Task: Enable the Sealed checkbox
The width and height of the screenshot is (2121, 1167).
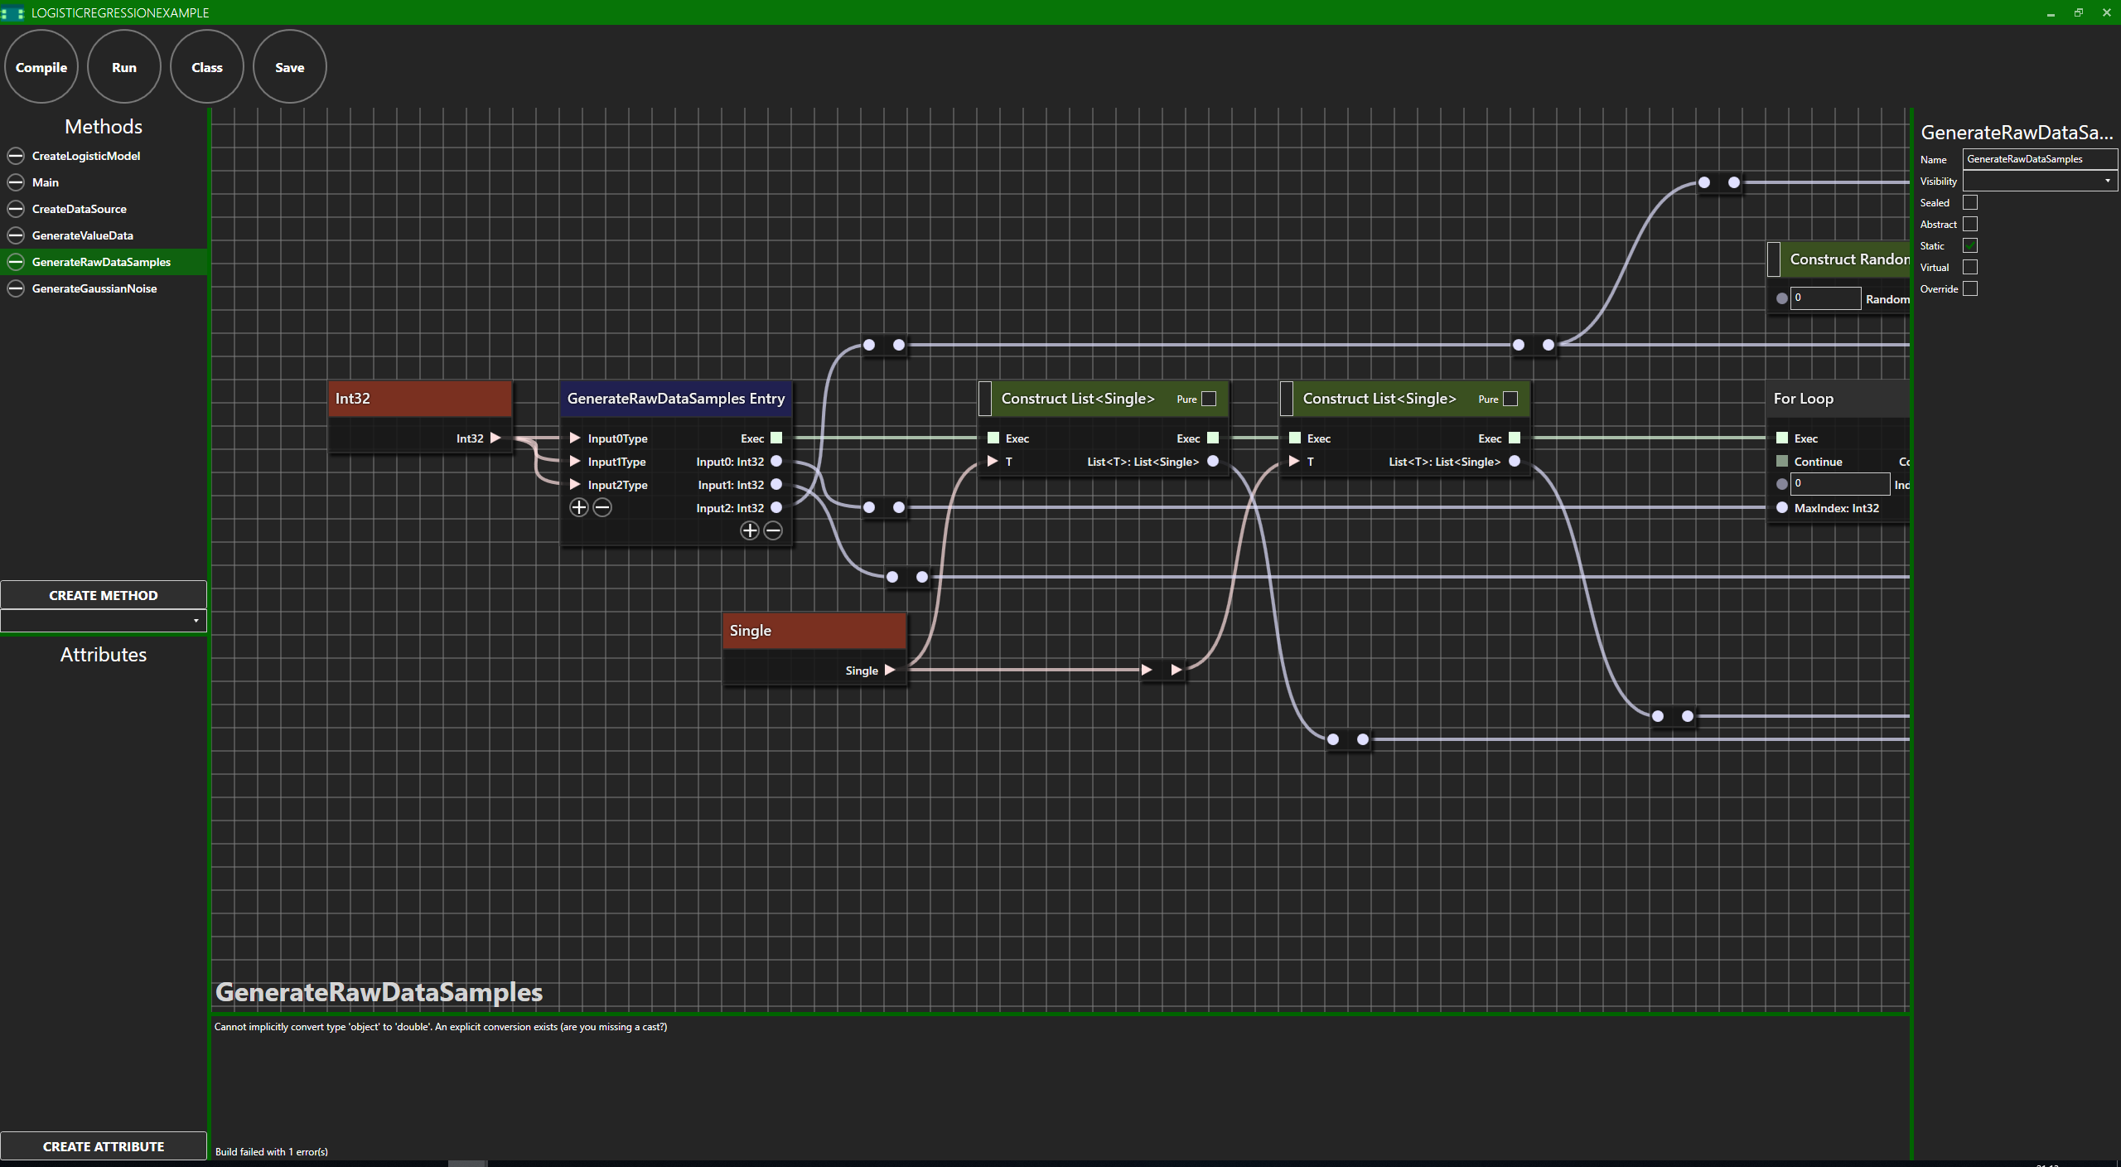Action: [1970, 203]
